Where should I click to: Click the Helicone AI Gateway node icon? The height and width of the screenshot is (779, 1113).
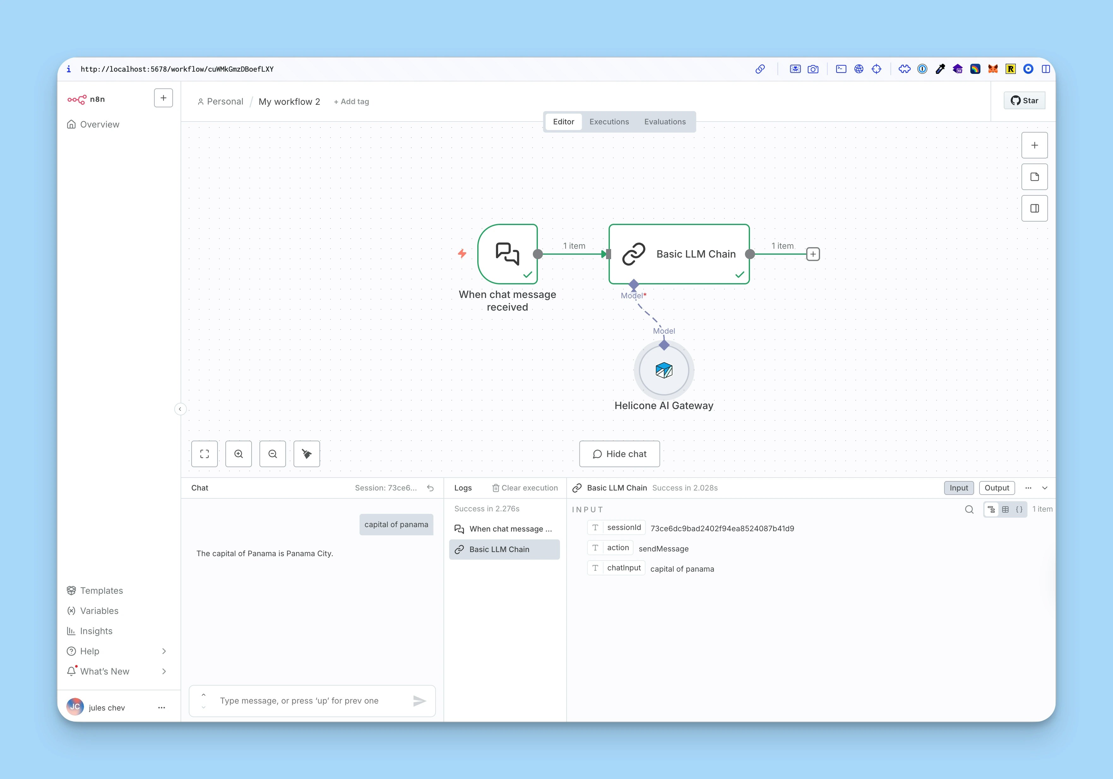664,370
